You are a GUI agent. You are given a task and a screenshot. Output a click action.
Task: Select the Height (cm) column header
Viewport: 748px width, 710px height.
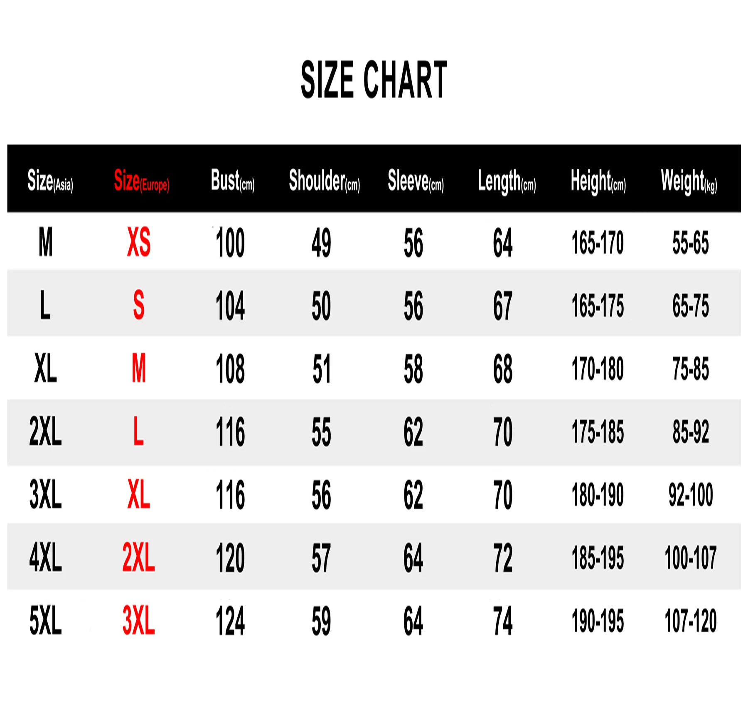(598, 181)
